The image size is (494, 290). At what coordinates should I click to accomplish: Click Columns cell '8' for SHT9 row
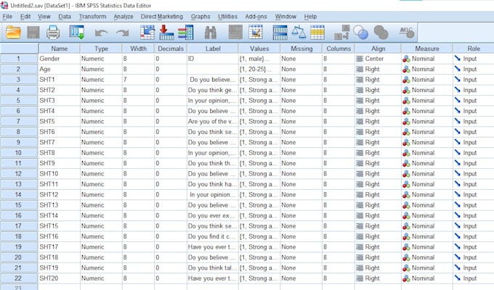click(x=339, y=163)
